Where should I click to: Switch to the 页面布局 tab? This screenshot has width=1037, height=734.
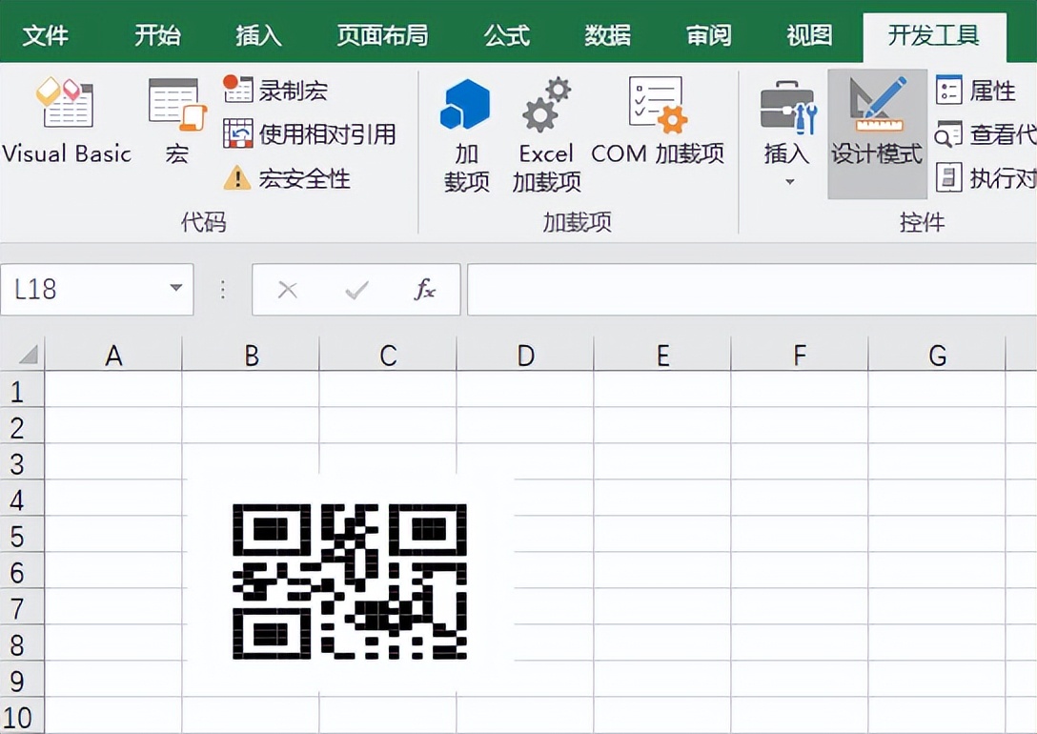tap(382, 35)
